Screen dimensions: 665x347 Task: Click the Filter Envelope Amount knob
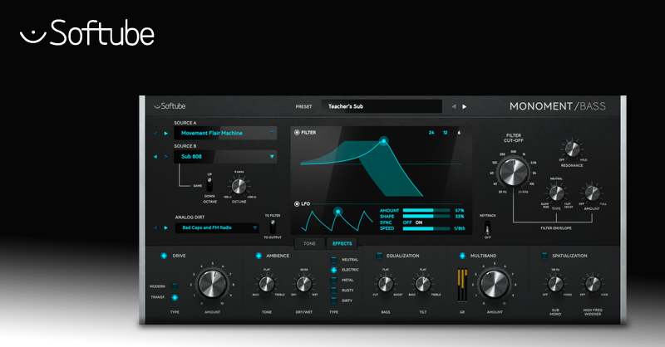point(592,193)
